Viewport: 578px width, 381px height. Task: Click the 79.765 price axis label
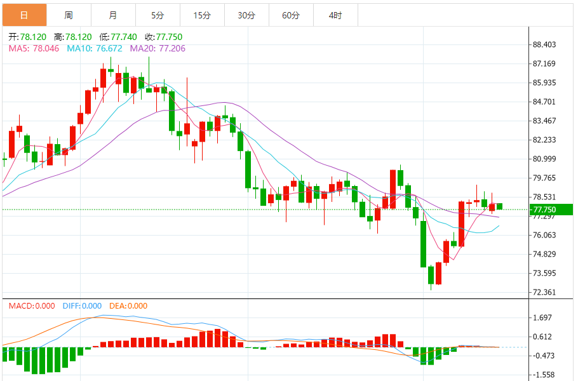[544, 178]
